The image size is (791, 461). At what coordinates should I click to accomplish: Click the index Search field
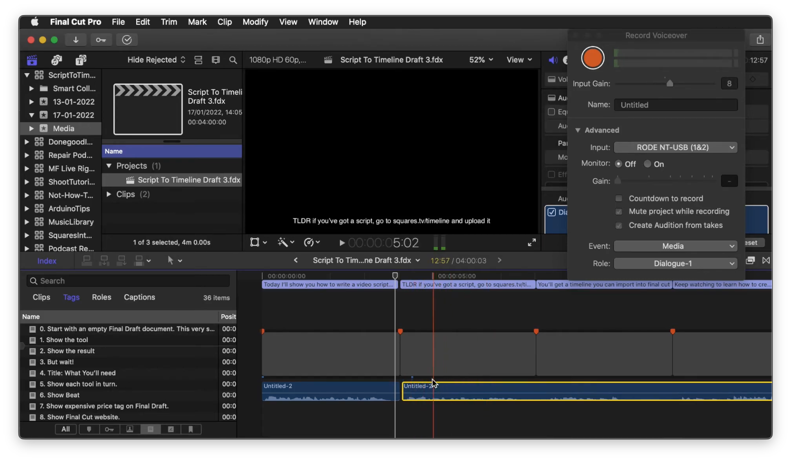(x=128, y=281)
